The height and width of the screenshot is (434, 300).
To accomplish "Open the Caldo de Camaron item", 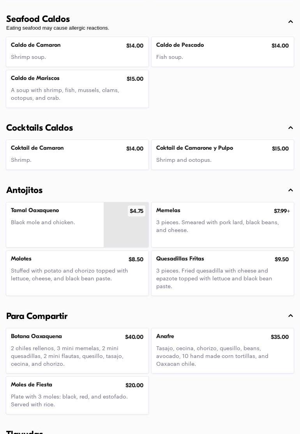I will point(77,52).
